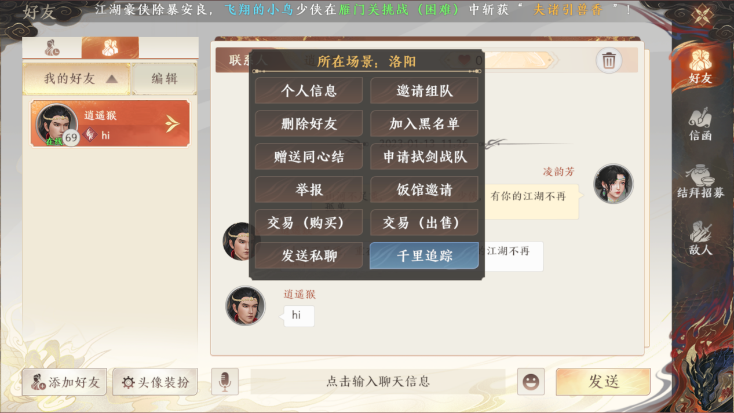The width and height of the screenshot is (734, 413).
Task: Open the 好友 friends sidebar icon
Action: coord(700,66)
